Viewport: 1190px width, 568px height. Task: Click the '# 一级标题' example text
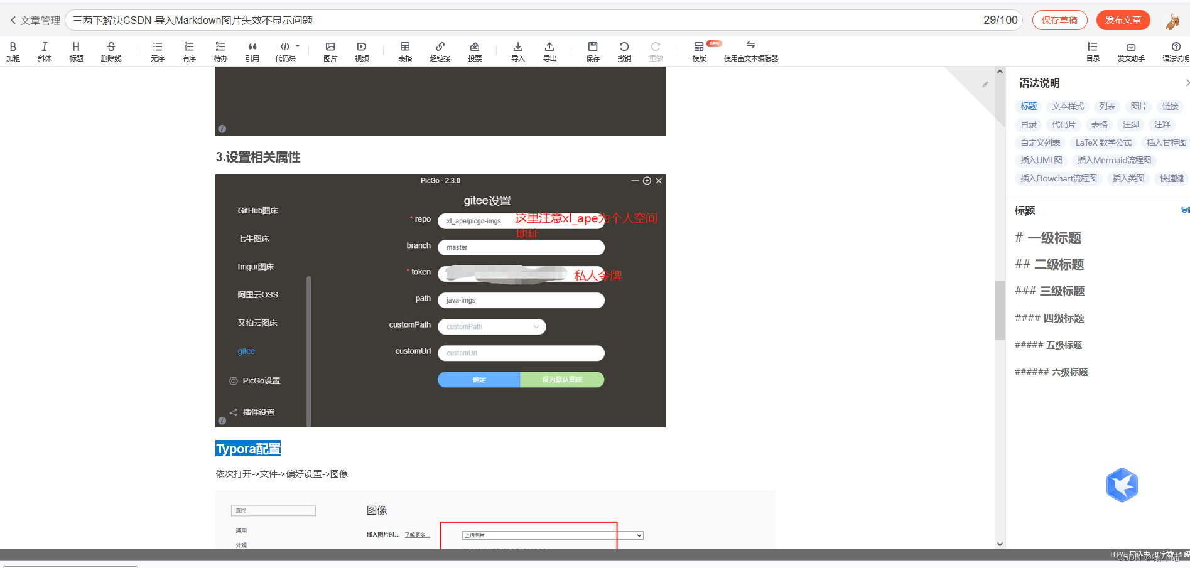click(1047, 238)
